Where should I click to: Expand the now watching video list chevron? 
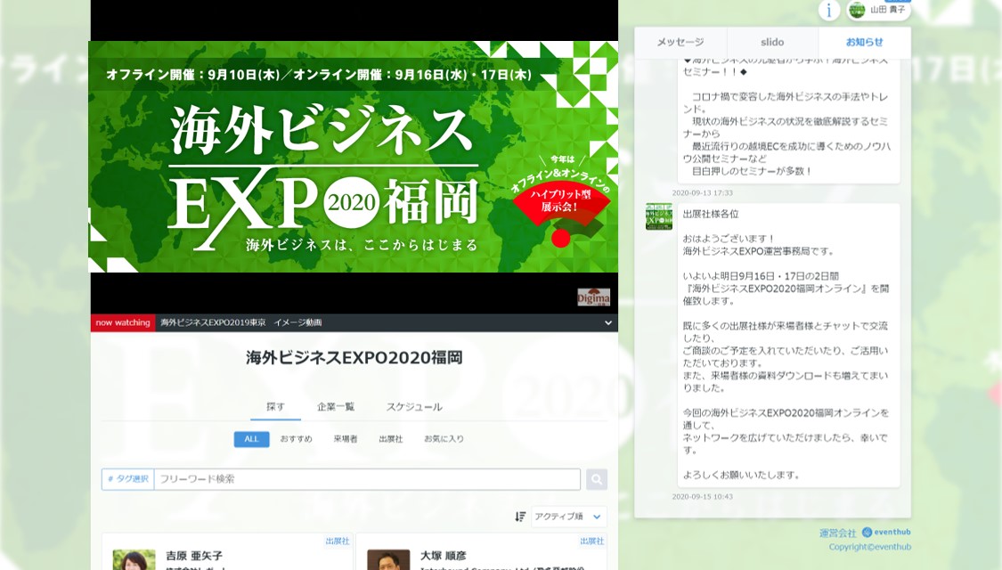607,322
